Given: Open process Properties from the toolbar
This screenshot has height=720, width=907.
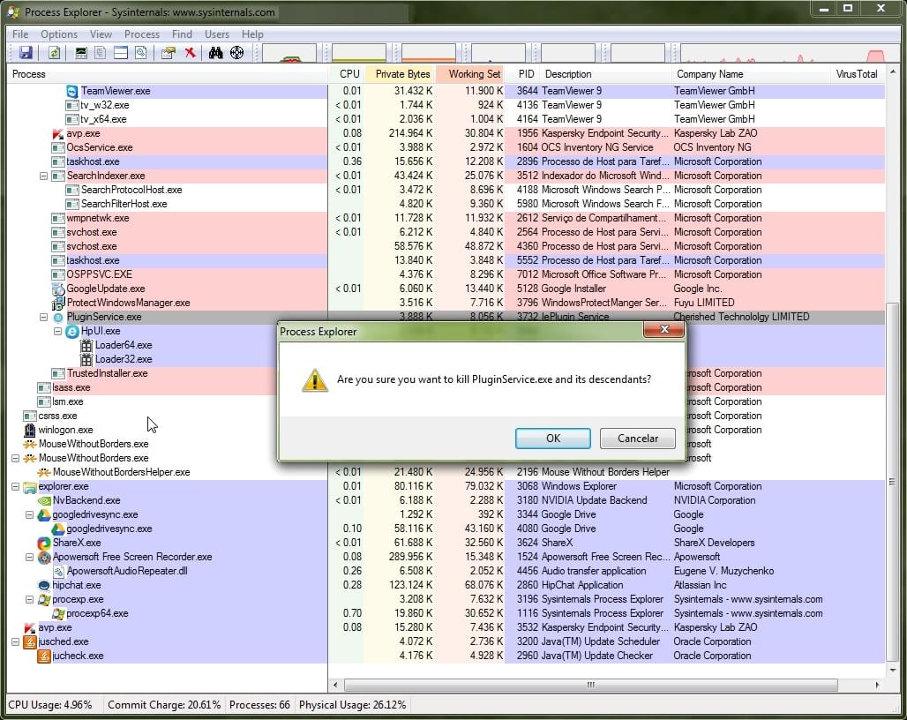Looking at the screenshot, I should point(169,53).
